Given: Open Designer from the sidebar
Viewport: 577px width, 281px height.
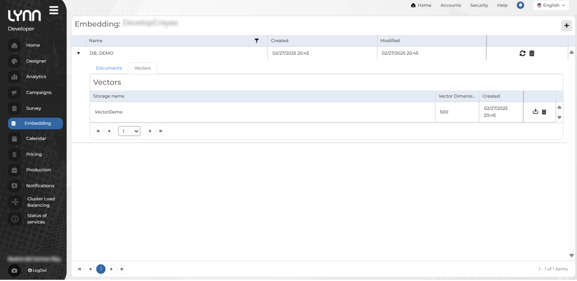Looking at the screenshot, I should point(36,61).
